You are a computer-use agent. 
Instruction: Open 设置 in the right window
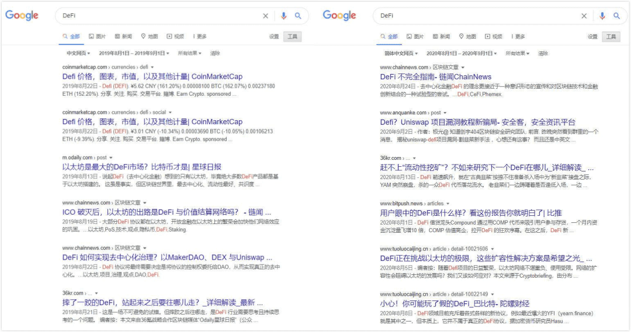(x=592, y=37)
